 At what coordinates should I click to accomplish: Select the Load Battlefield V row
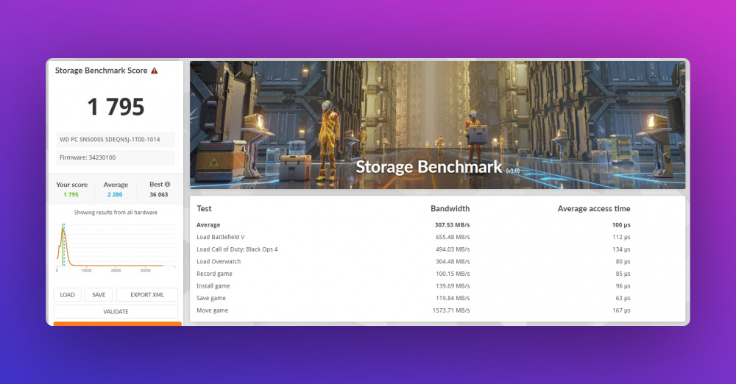[414, 237]
